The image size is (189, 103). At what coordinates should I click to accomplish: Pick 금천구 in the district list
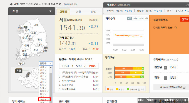coord(43,82)
